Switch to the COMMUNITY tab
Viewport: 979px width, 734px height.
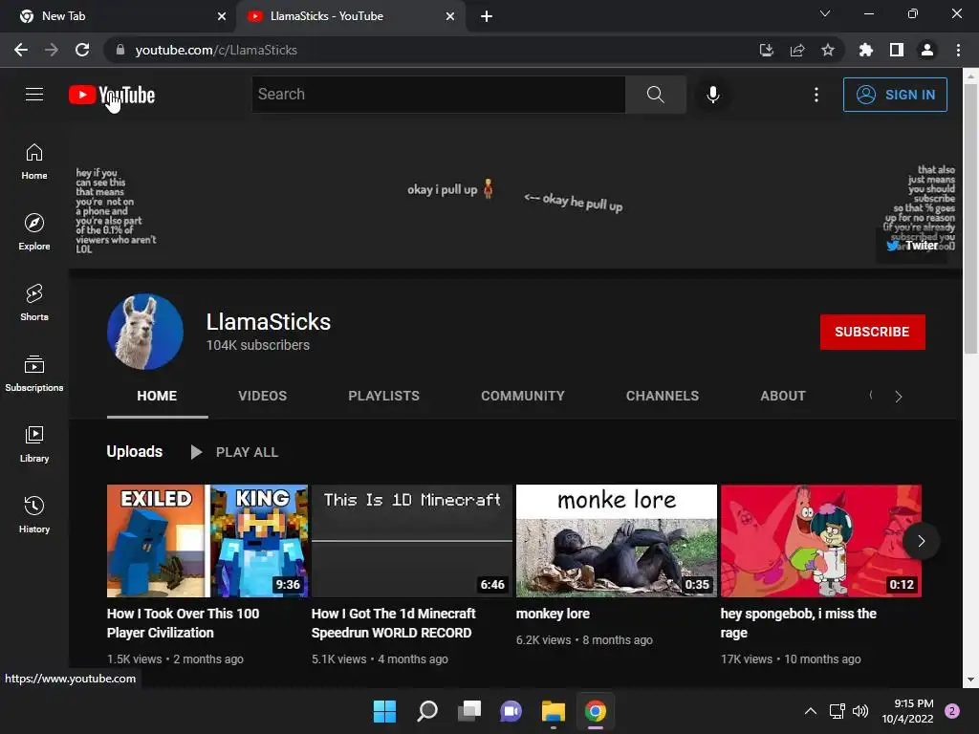coord(523,396)
